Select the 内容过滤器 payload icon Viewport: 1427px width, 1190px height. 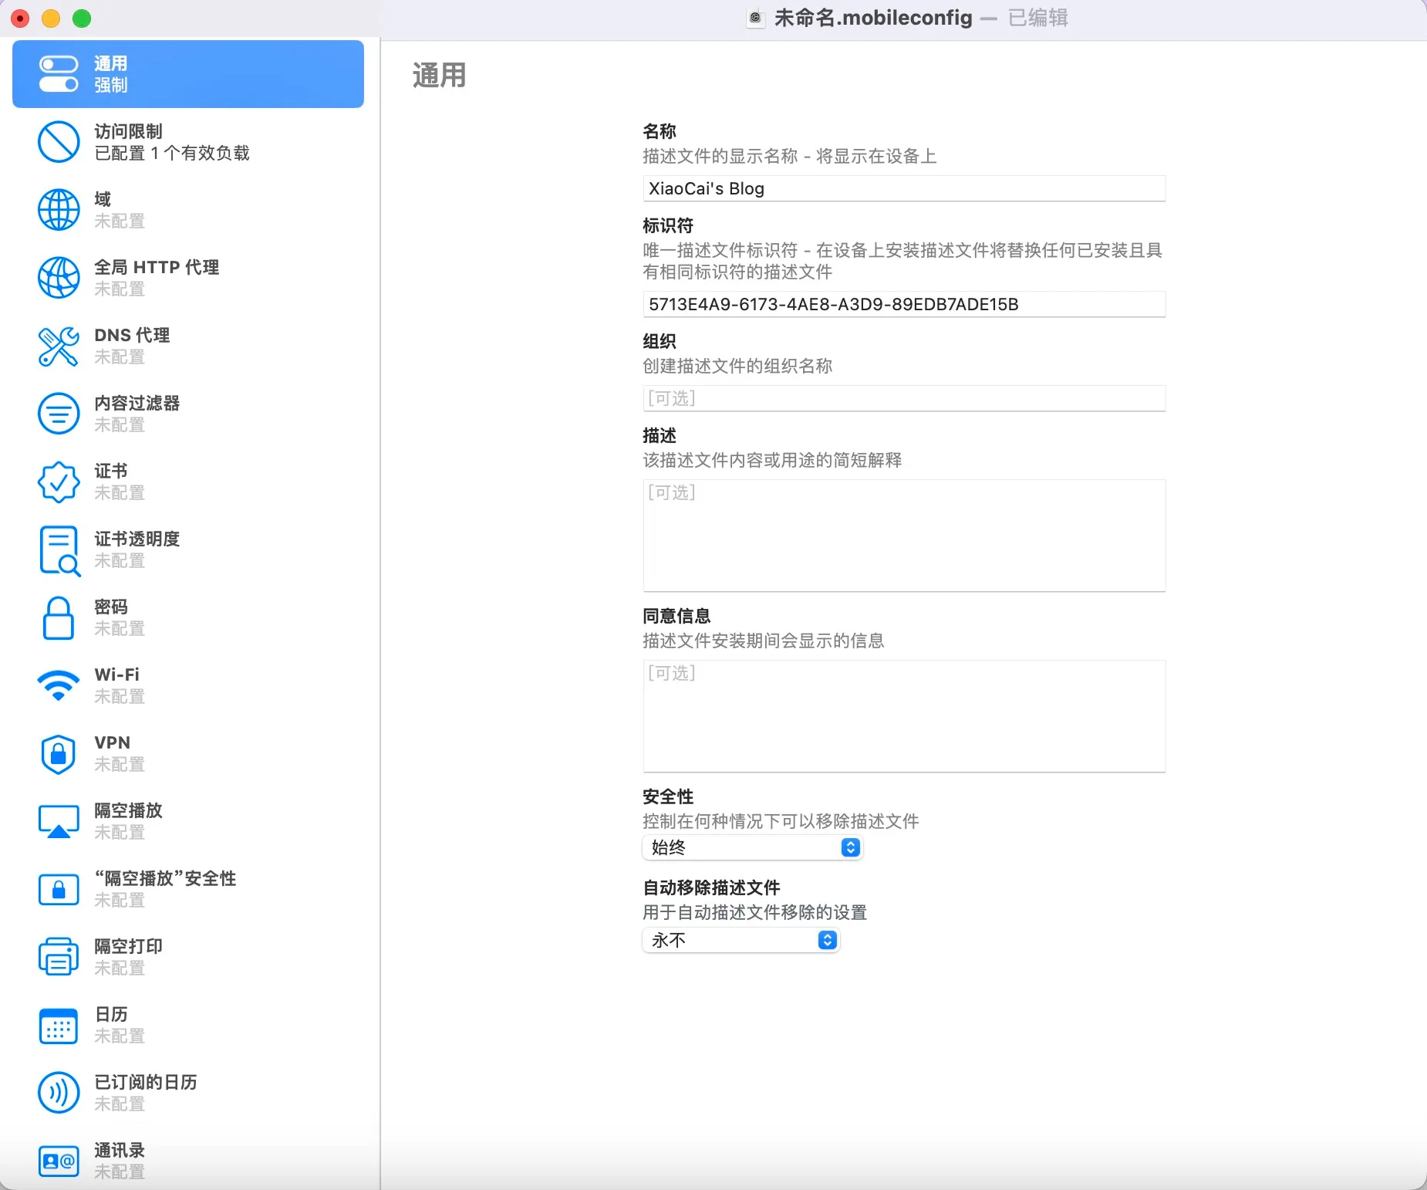point(59,414)
